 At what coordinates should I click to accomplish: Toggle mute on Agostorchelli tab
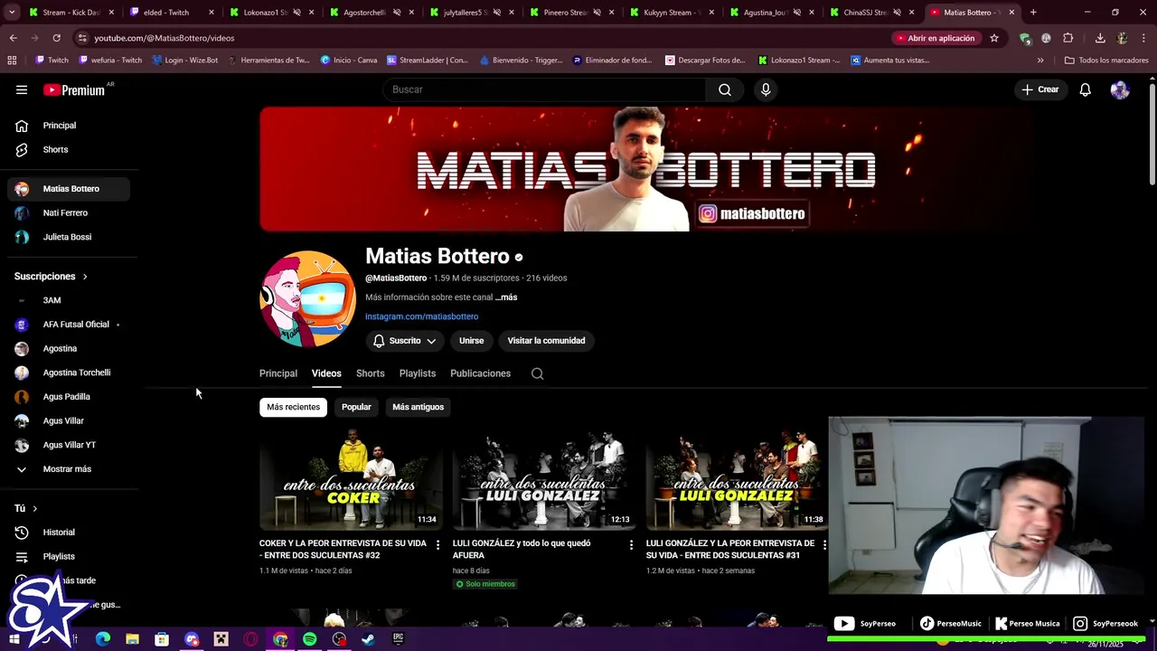click(x=397, y=13)
